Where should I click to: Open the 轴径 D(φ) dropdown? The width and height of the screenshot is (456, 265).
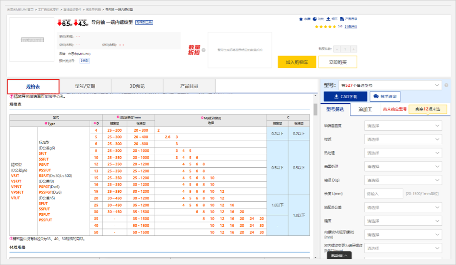(403, 180)
